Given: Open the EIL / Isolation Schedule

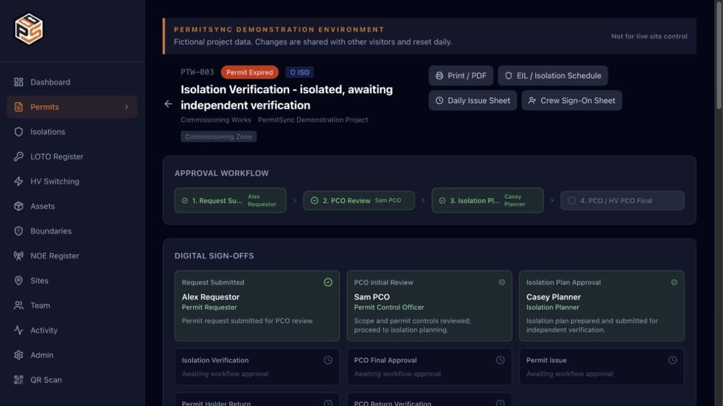Looking at the screenshot, I should [553, 76].
